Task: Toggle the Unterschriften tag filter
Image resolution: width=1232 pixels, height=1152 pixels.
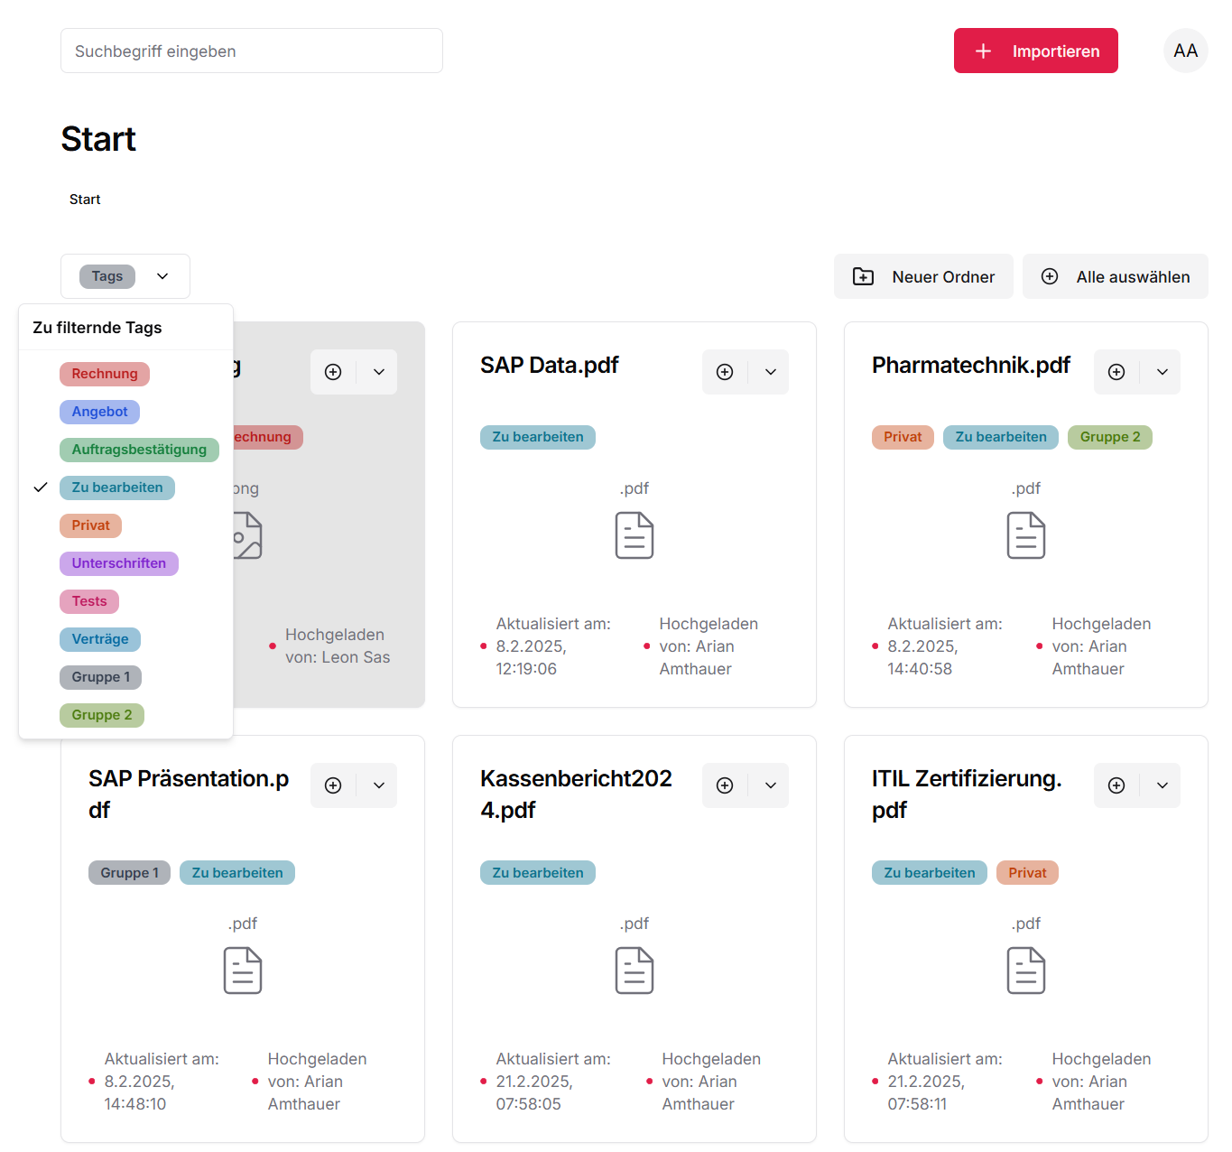Action: (119, 563)
